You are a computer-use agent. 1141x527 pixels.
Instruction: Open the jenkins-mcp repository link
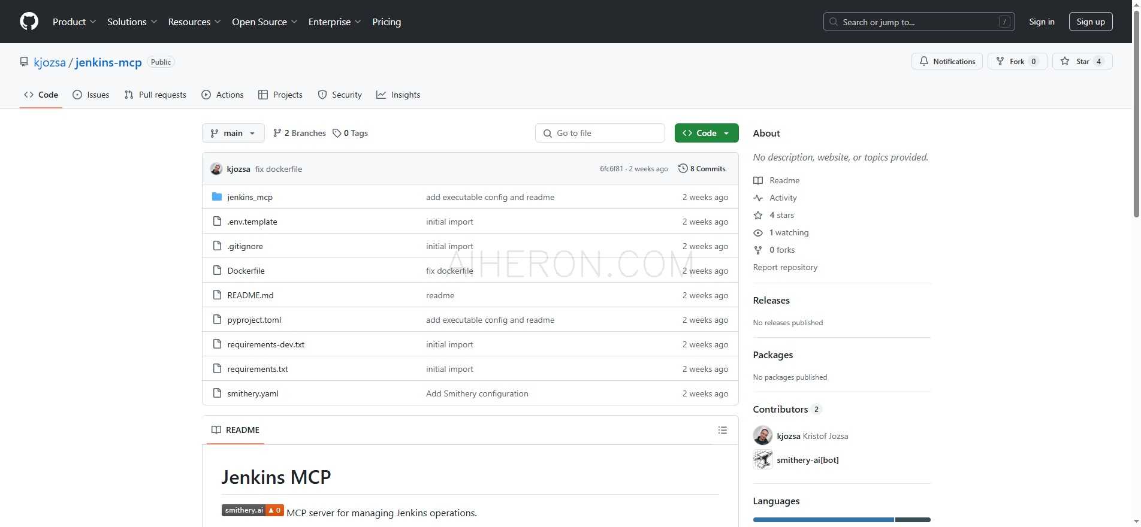[x=108, y=62]
